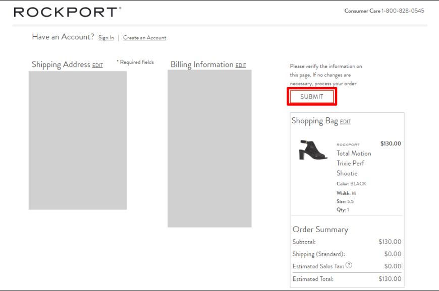Screen dimensions: 439x291
Task: Click the small ROCKPORT brand label above product name
Action: tap(348, 144)
